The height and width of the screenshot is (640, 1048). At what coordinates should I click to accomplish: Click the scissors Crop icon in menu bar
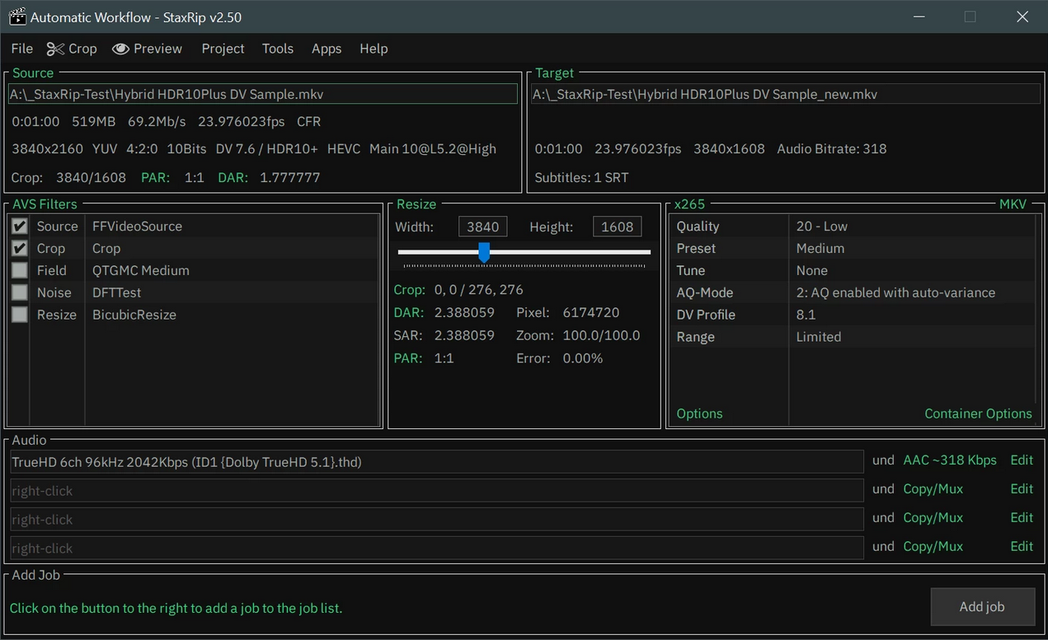55,49
